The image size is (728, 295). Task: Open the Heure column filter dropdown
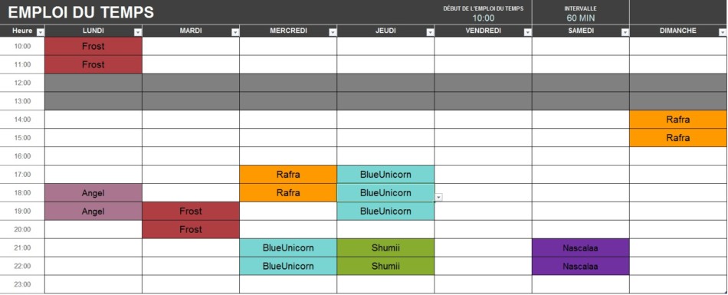pyautogui.click(x=41, y=32)
